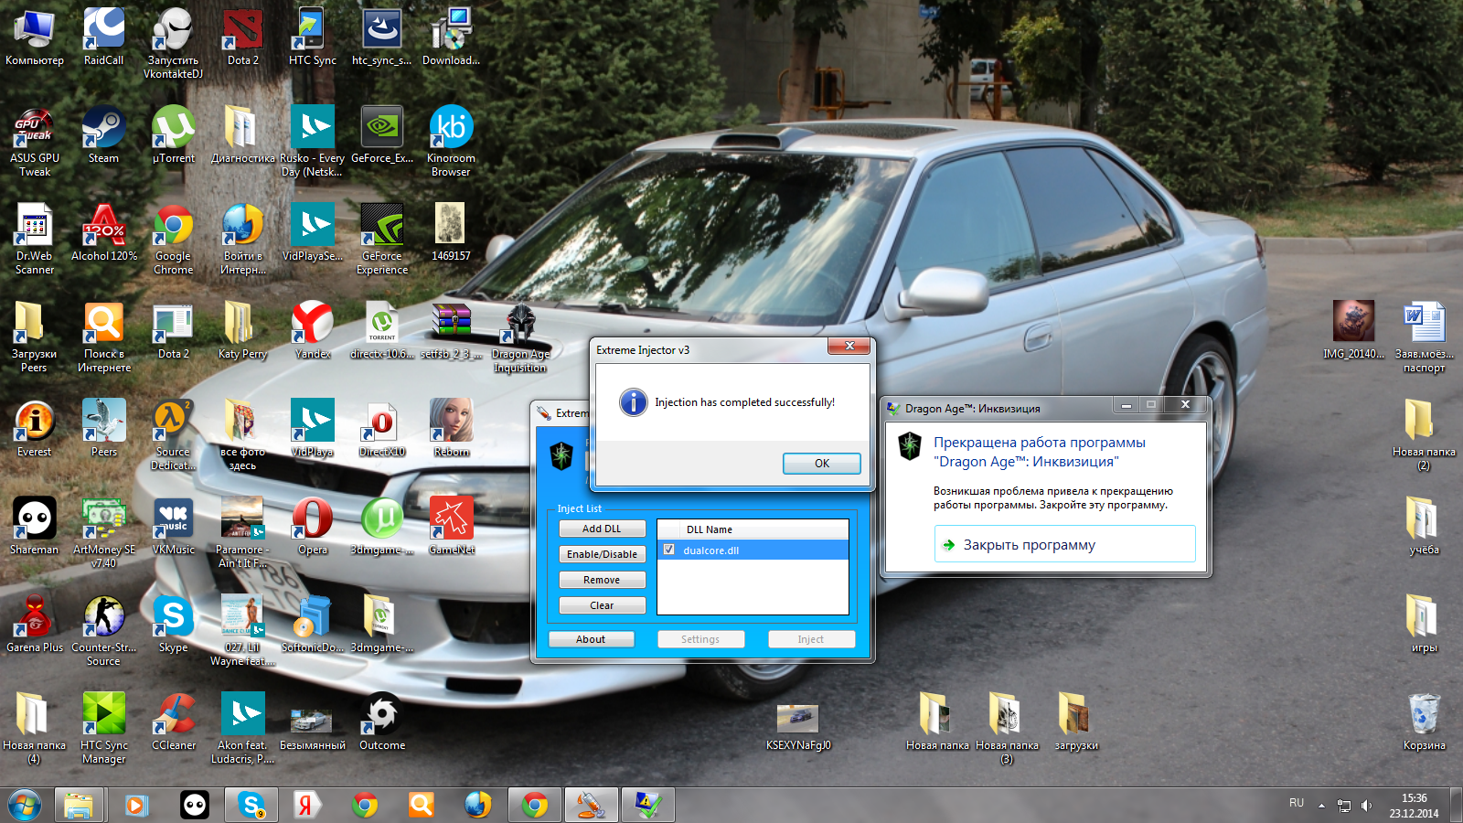Open the игры folder
Image resolution: width=1463 pixels, height=823 pixels.
(1425, 624)
